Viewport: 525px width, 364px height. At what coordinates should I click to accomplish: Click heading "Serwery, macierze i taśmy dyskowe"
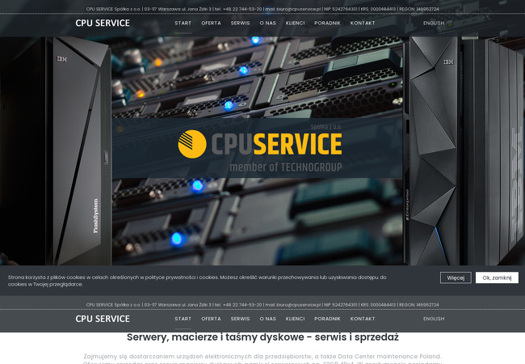pos(262,337)
